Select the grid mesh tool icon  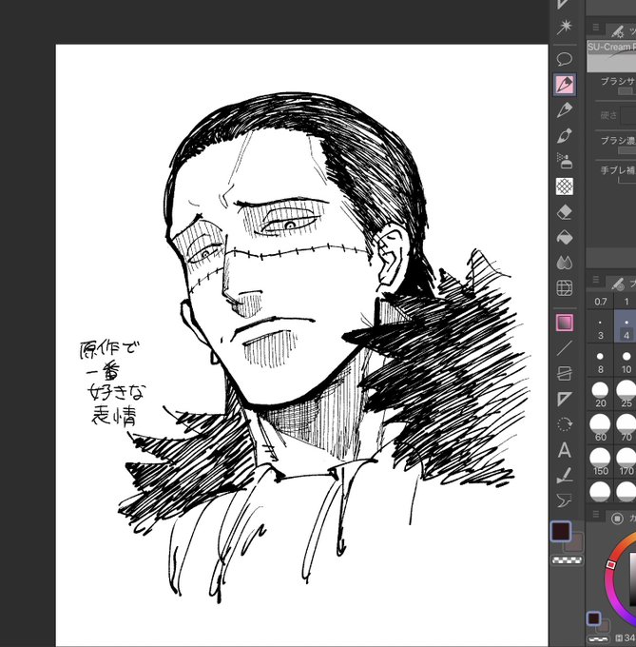pyautogui.click(x=565, y=288)
